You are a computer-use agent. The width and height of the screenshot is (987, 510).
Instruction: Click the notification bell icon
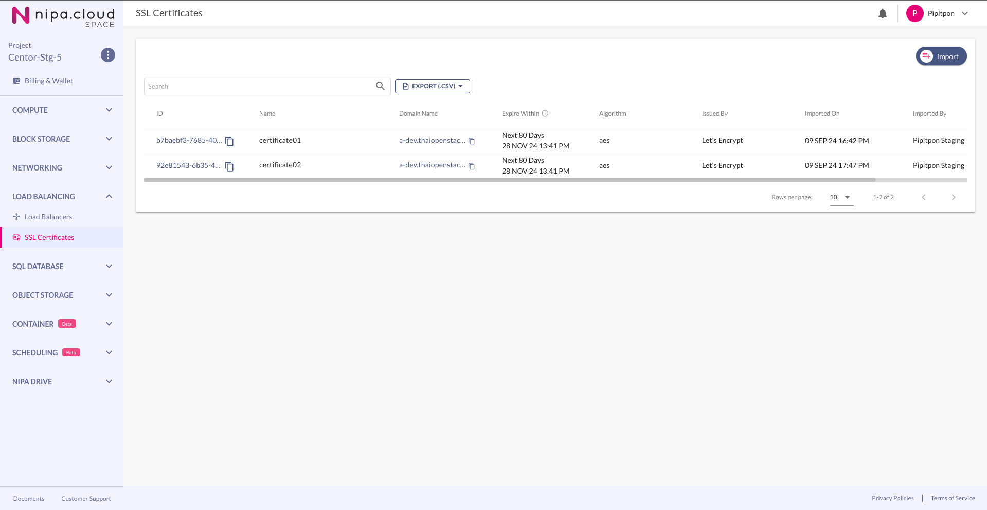[882, 14]
